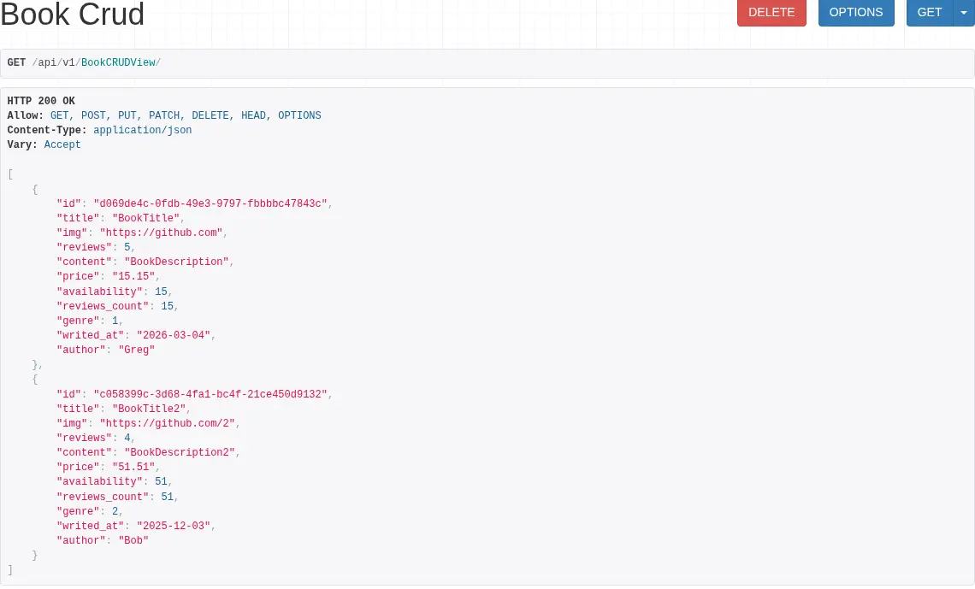Select the Content-Type application/json value
Viewport: 975px width, 589px height.
pyautogui.click(x=142, y=130)
